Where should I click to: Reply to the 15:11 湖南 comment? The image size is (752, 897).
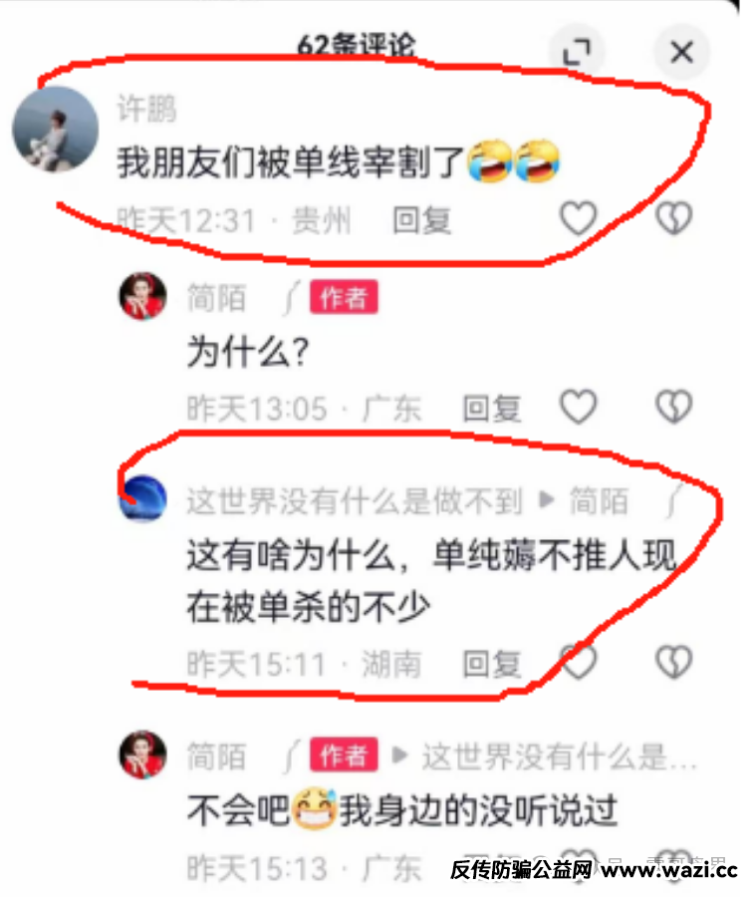pyautogui.click(x=491, y=664)
